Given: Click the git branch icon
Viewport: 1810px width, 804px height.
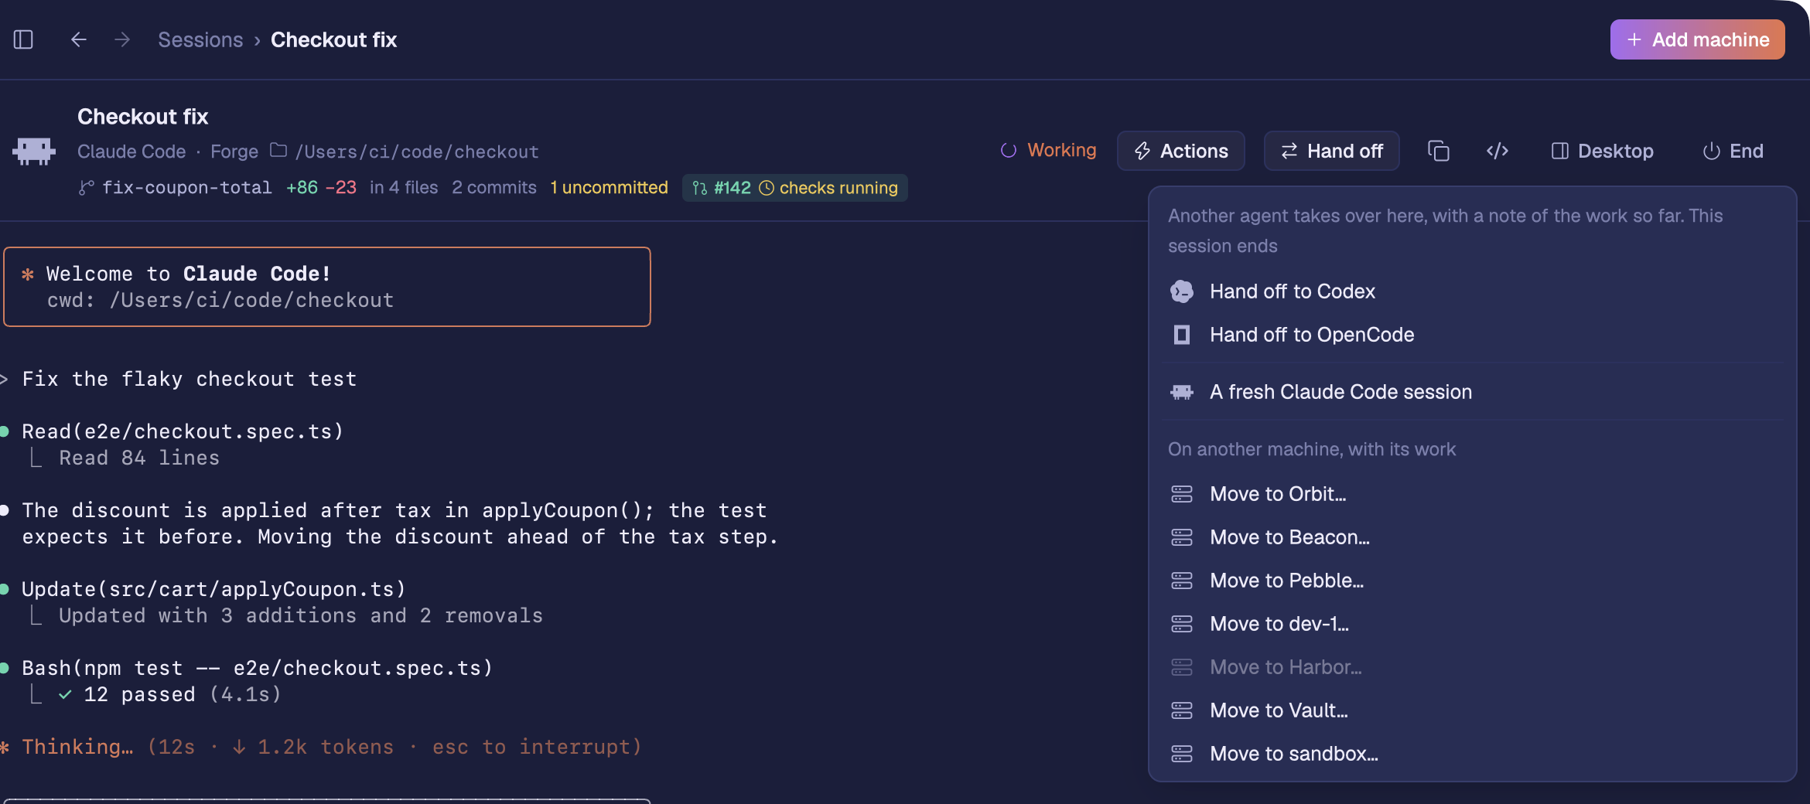Looking at the screenshot, I should pyautogui.click(x=87, y=187).
